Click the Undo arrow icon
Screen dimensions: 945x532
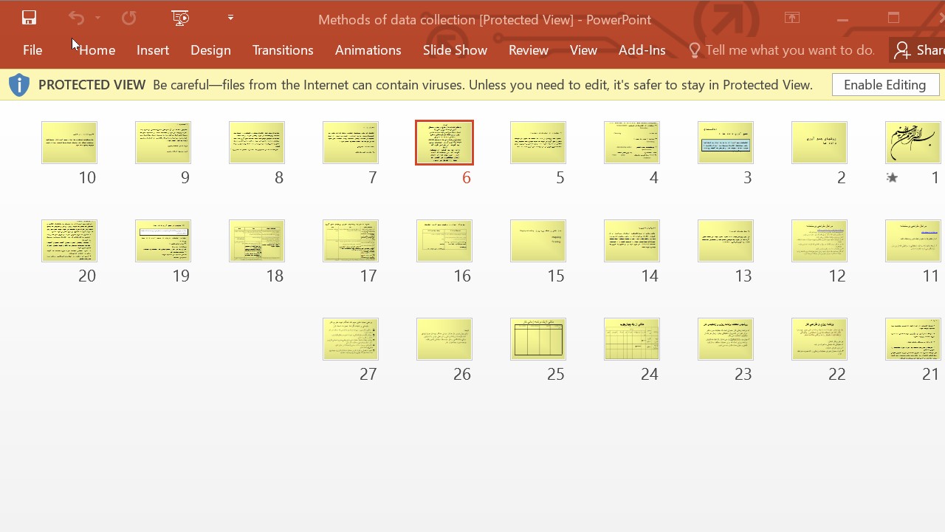point(76,18)
